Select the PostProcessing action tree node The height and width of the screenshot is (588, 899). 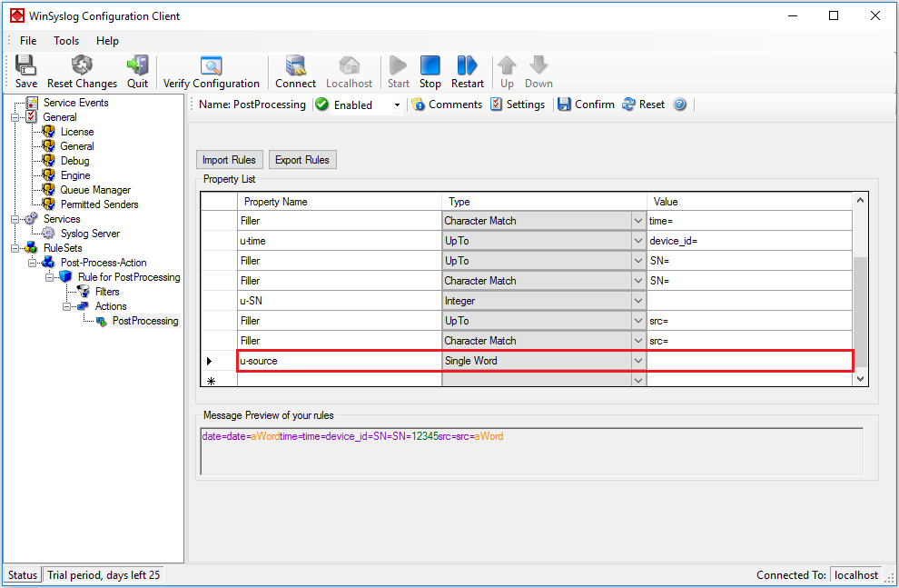[145, 321]
